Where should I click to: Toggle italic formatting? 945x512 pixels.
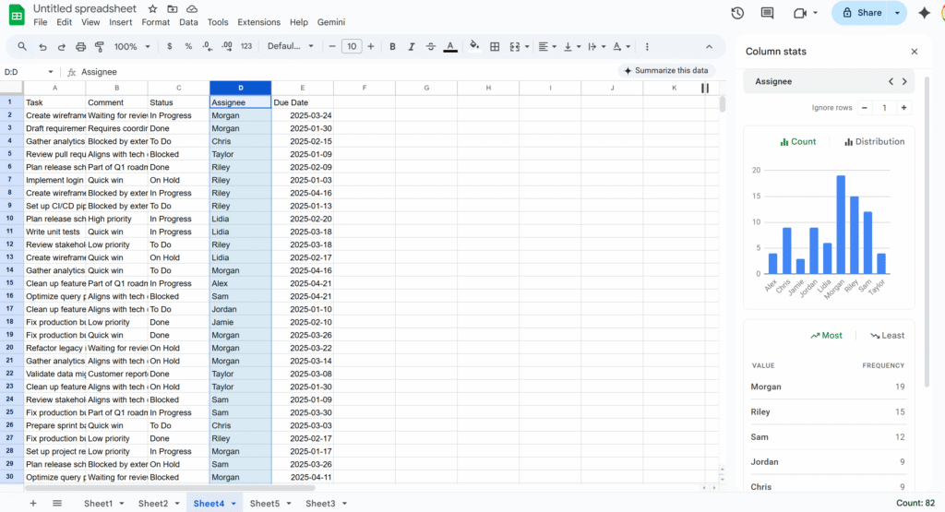click(412, 46)
